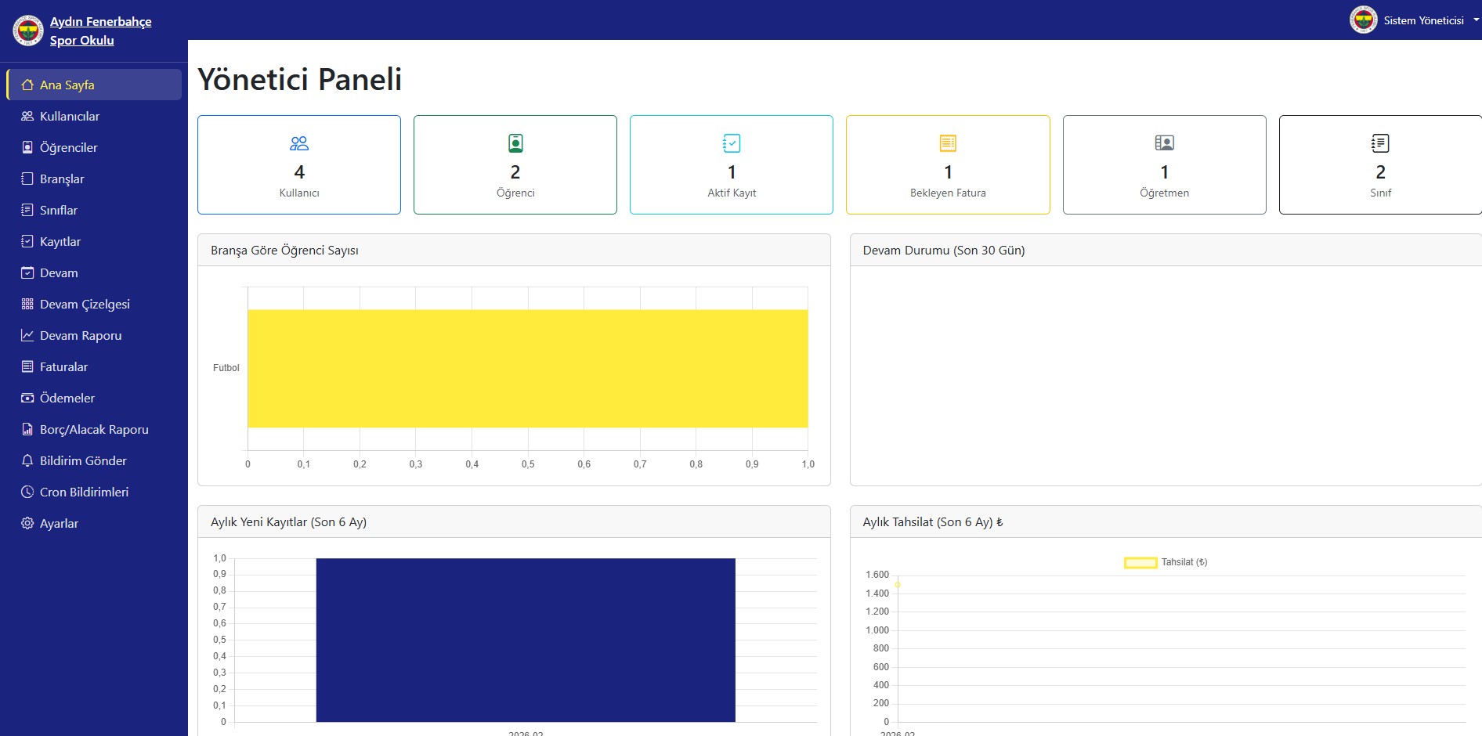Open the Ayarlar gear icon

[x=27, y=523]
